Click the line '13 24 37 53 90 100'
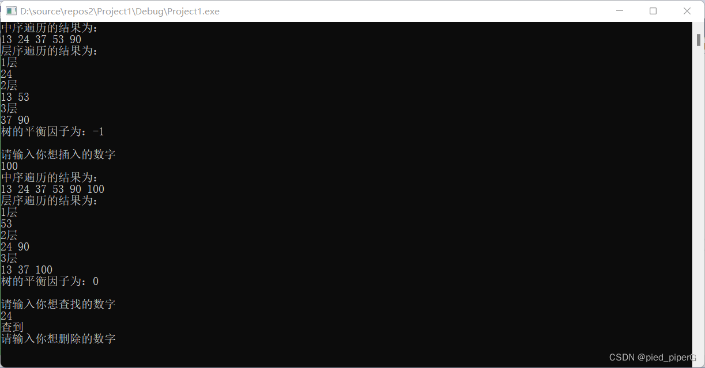The width and height of the screenshot is (705, 368). pos(52,189)
